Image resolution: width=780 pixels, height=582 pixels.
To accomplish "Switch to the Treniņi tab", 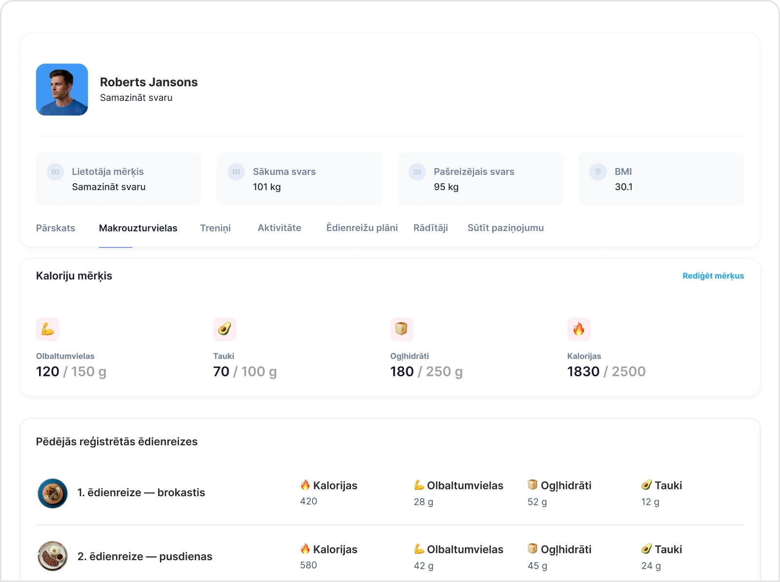I will tap(216, 228).
